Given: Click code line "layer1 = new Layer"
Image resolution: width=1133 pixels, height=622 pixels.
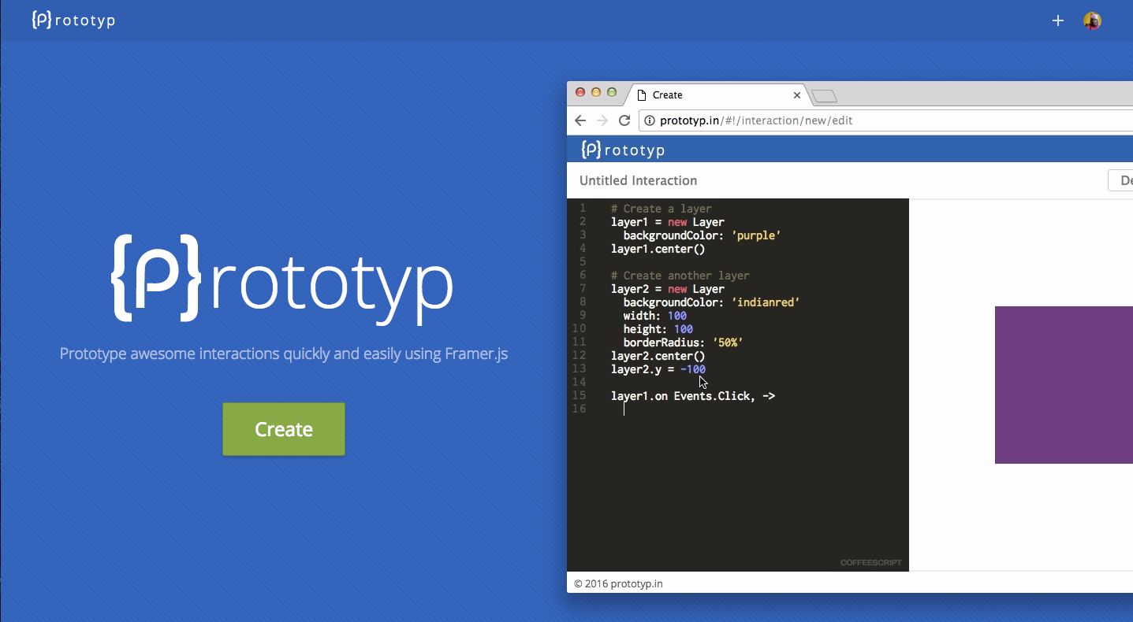Looking at the screenshot, I should click(667, 222).
